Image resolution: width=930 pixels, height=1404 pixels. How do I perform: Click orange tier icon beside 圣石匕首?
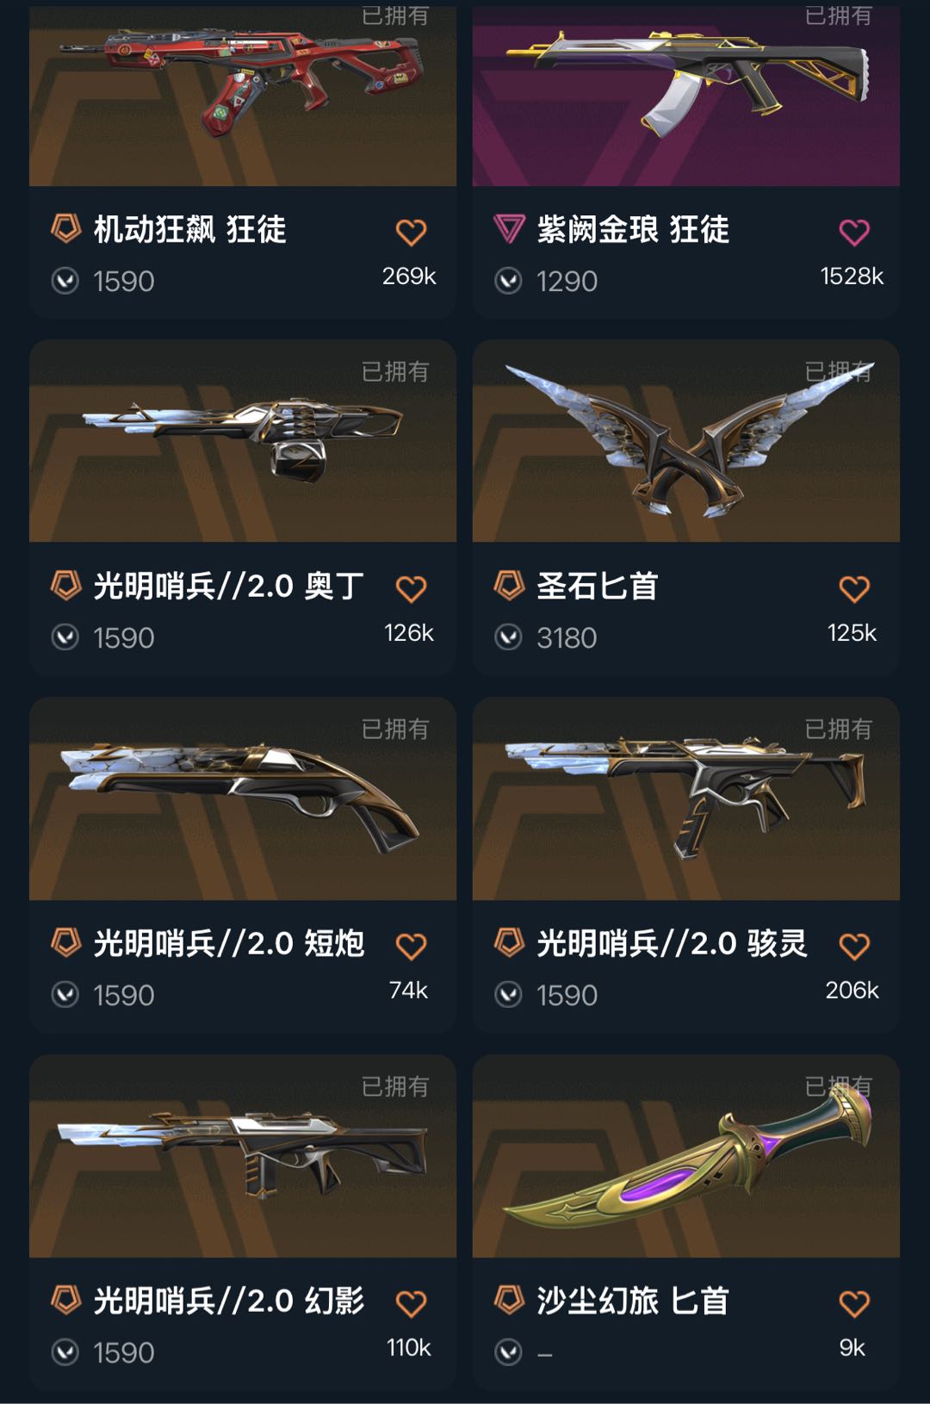pyautogui.click(x=509, y=586)
